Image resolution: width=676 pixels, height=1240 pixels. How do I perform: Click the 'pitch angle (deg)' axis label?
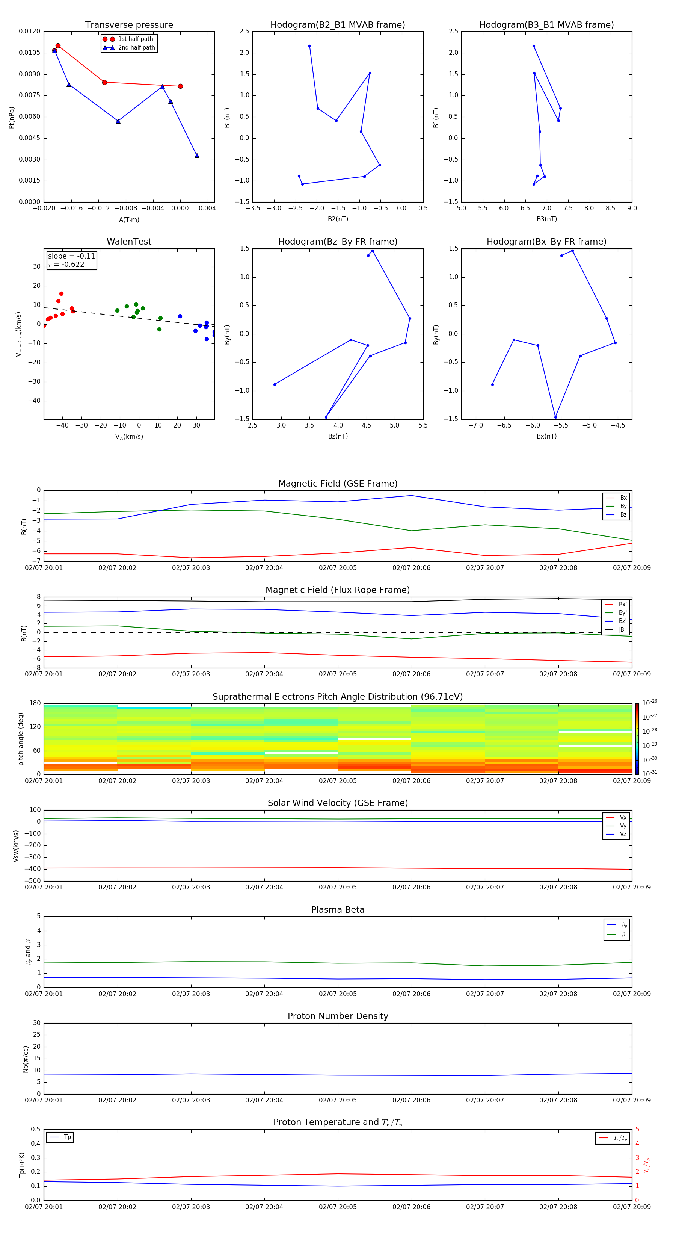(21, 738)
